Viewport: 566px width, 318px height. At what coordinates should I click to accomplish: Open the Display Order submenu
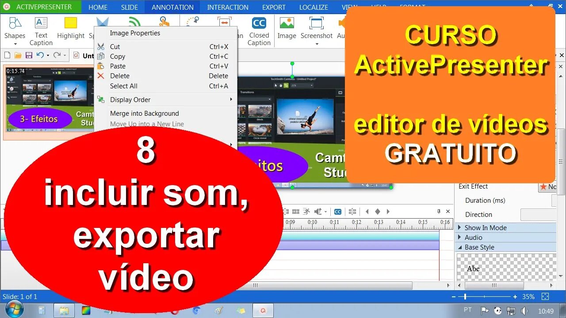[x=165, y=99]
